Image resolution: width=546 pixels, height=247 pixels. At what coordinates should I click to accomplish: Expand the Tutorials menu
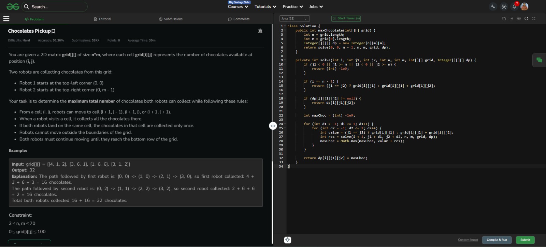(x=265, y=7)
